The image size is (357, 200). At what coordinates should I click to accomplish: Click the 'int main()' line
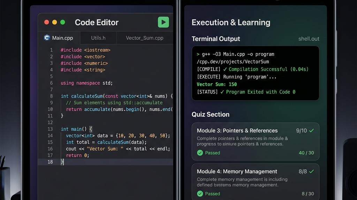click(76, 129)
